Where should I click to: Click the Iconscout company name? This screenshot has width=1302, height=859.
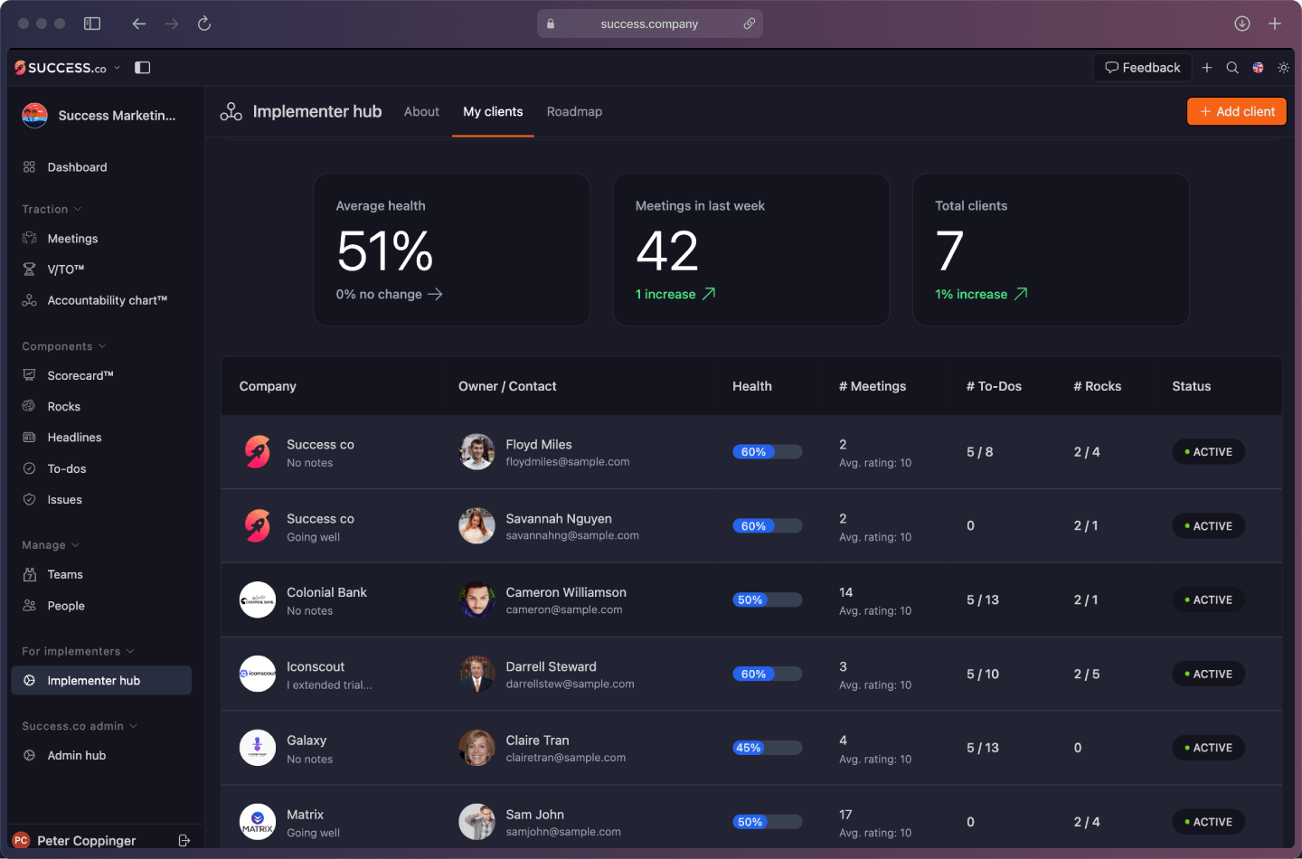pyautogui.click(x=316, y=666)
